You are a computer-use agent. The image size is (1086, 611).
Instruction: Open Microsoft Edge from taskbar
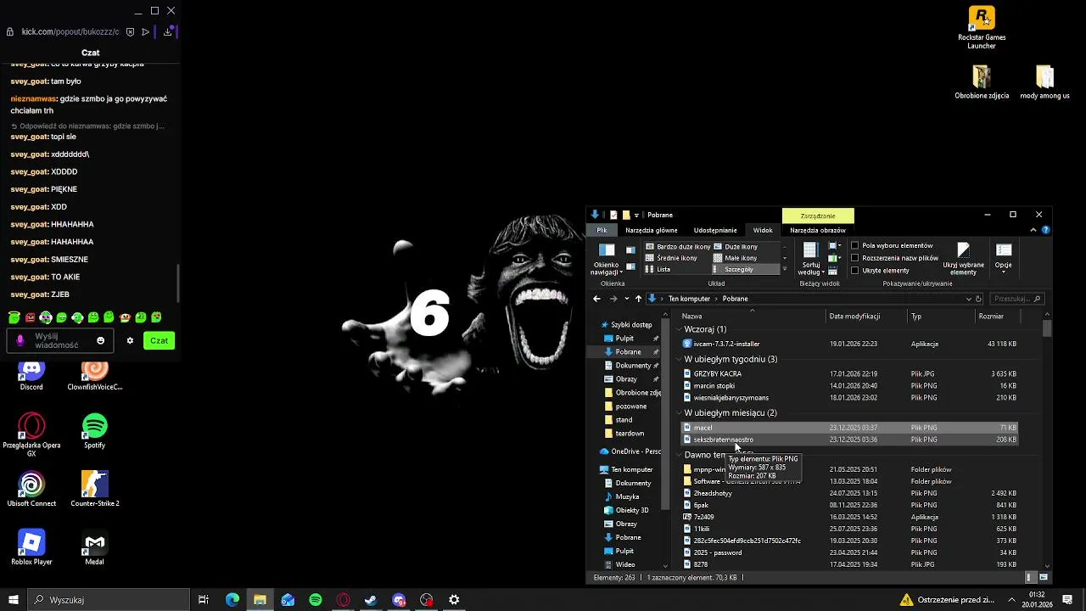click(232, 600)
